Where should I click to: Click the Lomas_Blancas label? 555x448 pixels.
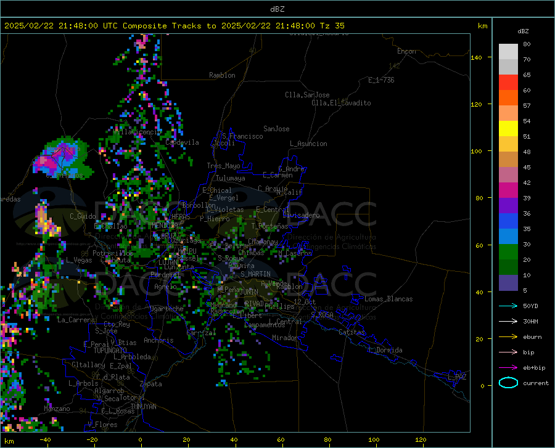pos(388,299)
